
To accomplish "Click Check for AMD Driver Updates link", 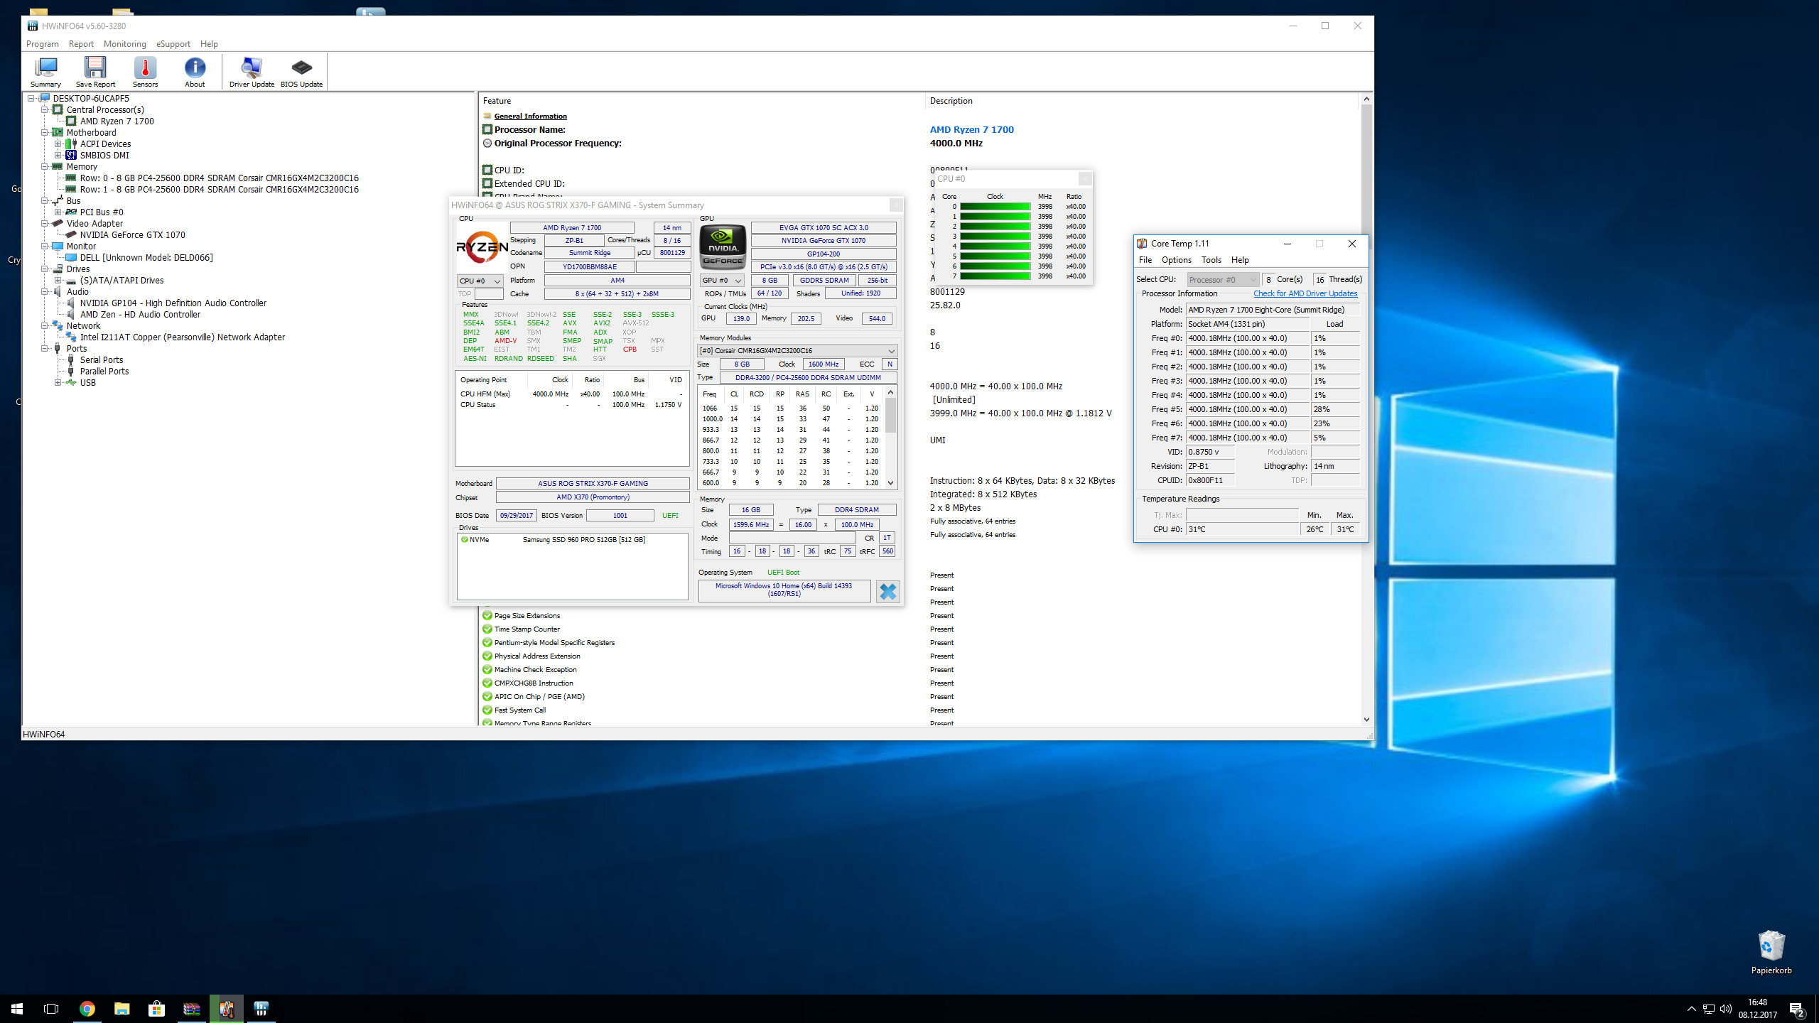I will pyautogui.click(x=1305, y=293).
